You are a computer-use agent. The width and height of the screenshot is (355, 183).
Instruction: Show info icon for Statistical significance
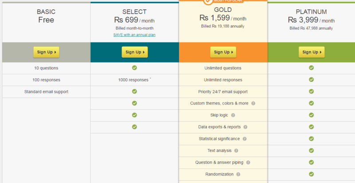(x=245, y=139)
